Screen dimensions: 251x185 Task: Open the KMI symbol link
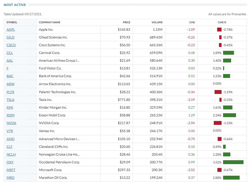[x=10, y=108]
